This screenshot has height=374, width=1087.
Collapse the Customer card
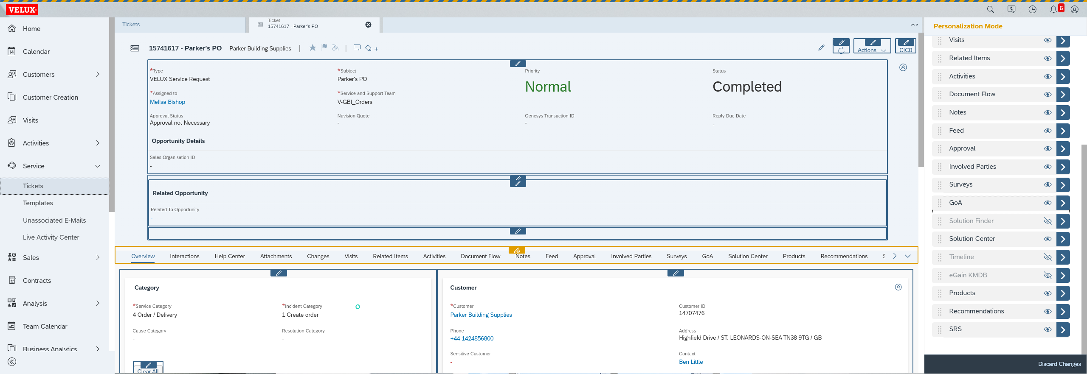[x=898, y=287]
